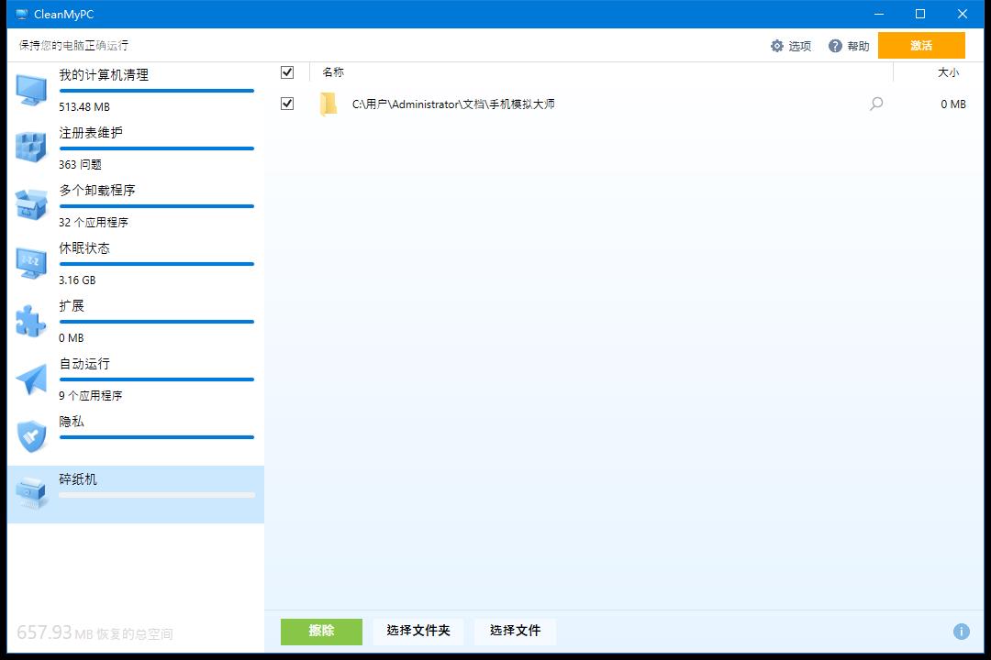The image size is (991, 660).
Task: Click the progress bar under 休眠状态
Action: coord(157,264)
